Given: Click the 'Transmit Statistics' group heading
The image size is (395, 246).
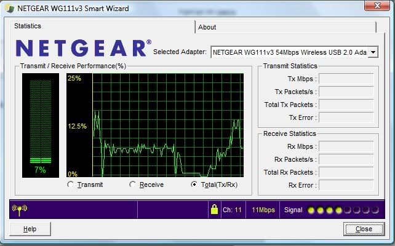Looking at the screenshot, I should tap(290, 66).
